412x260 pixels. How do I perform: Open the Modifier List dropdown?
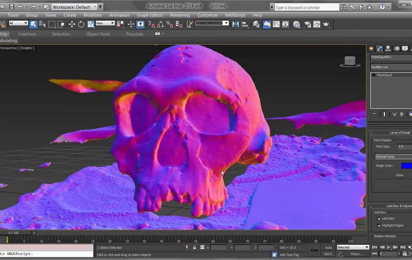pyautogui.click(x=390, y=67)
